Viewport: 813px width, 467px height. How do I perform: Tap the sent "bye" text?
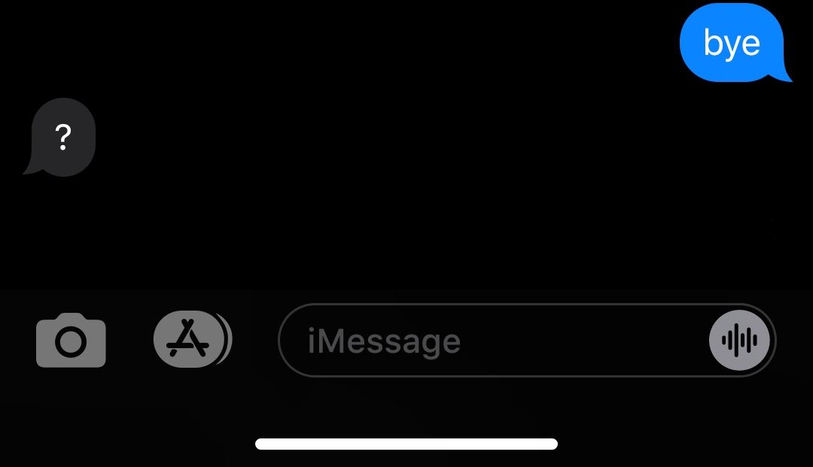coord(732,43)
